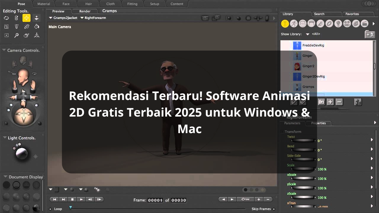Open the RightForearm actor dropdown
The image size is (379, 213).
(x=82, y=18)
